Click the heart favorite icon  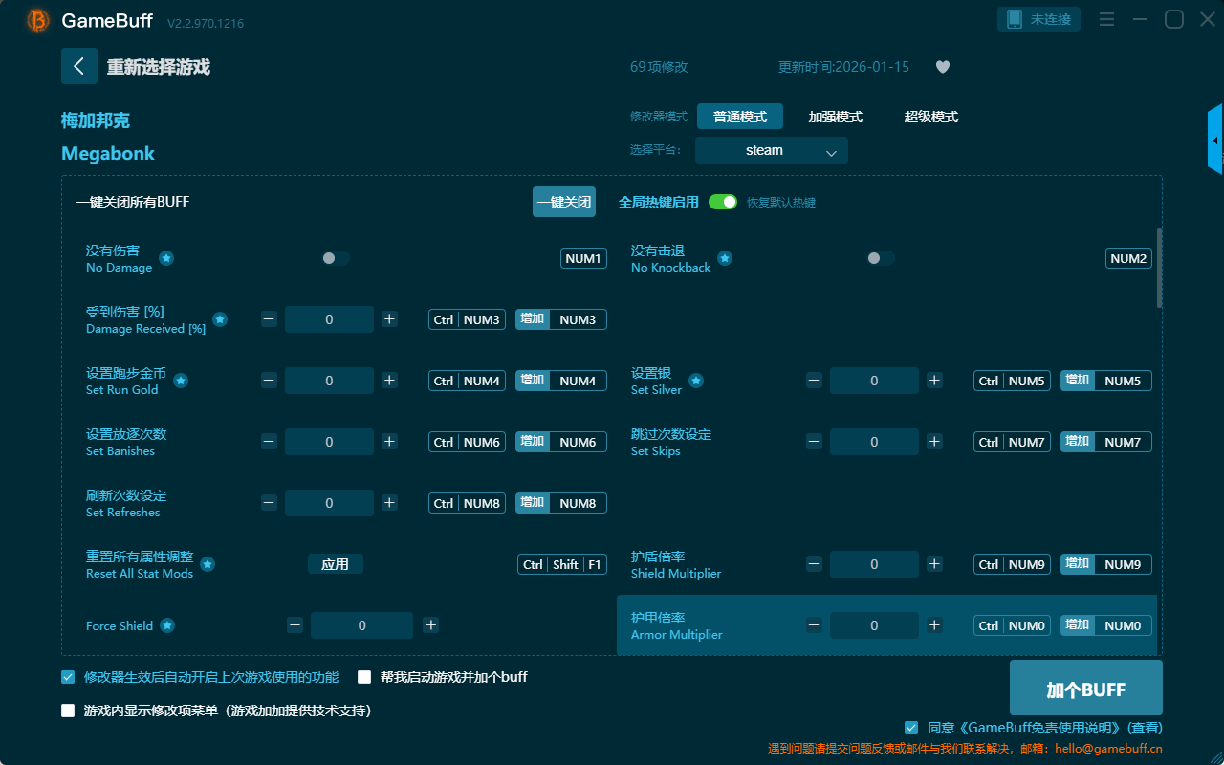[942, 67]
